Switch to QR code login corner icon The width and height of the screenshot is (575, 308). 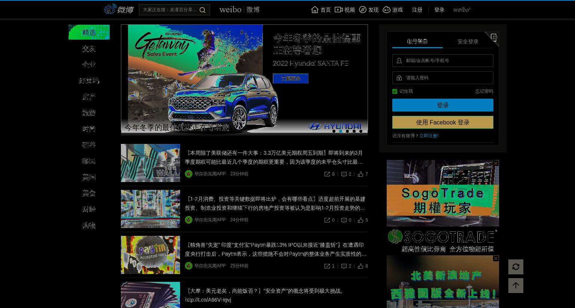point(493,37)
